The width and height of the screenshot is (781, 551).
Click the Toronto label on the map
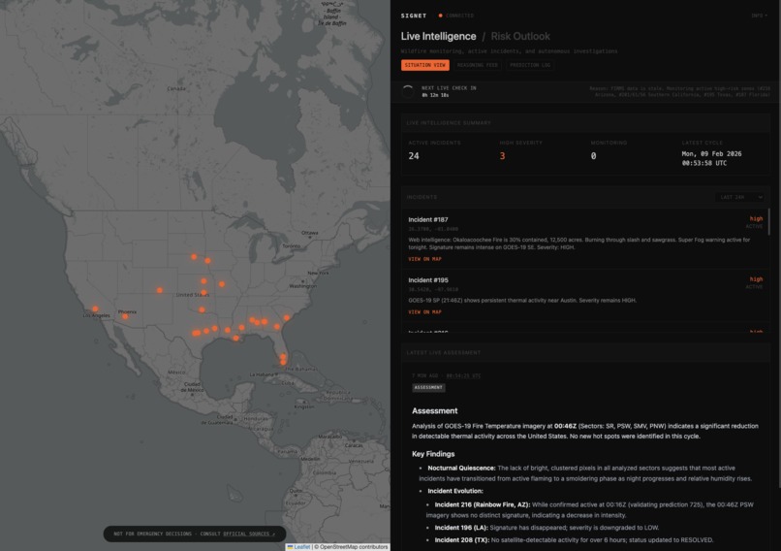[x=292, y=245]
